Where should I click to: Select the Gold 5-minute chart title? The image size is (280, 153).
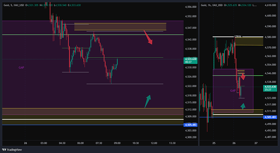click(14, 5)
